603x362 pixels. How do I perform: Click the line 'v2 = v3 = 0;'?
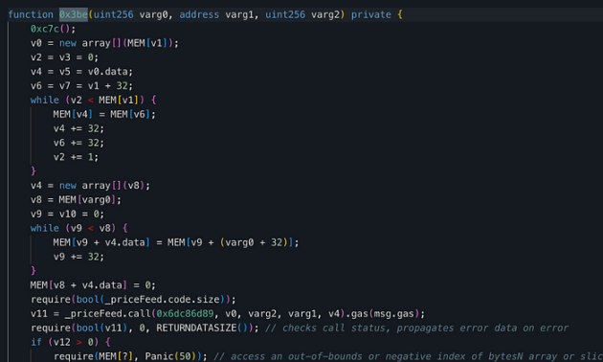(x=65, y=57)
